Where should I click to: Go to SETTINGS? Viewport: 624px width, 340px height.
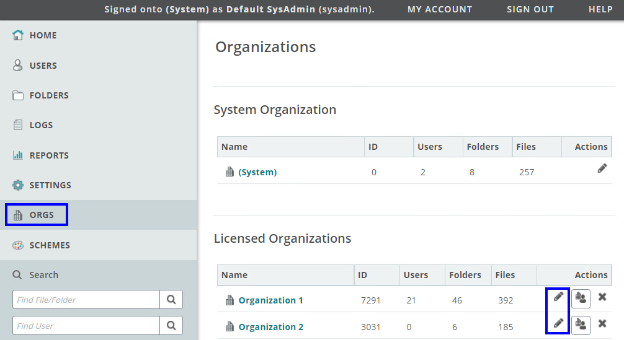(50, 185)
